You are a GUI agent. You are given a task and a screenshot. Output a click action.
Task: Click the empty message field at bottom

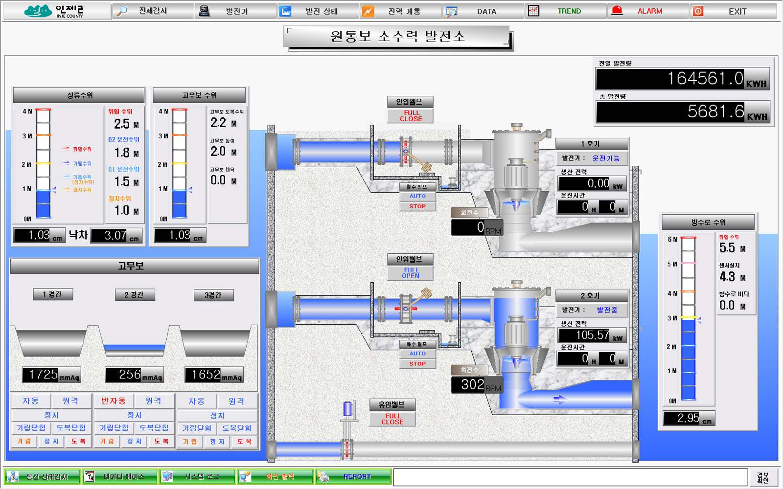tap(570, 477)
